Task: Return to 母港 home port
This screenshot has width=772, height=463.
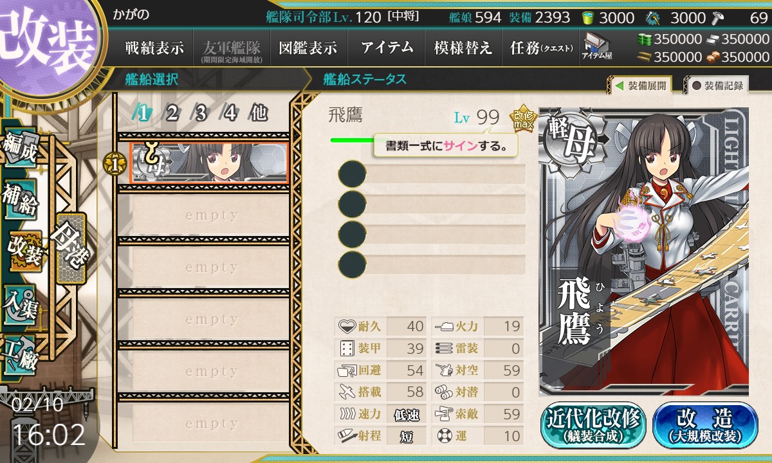Action: pos(70,248)
